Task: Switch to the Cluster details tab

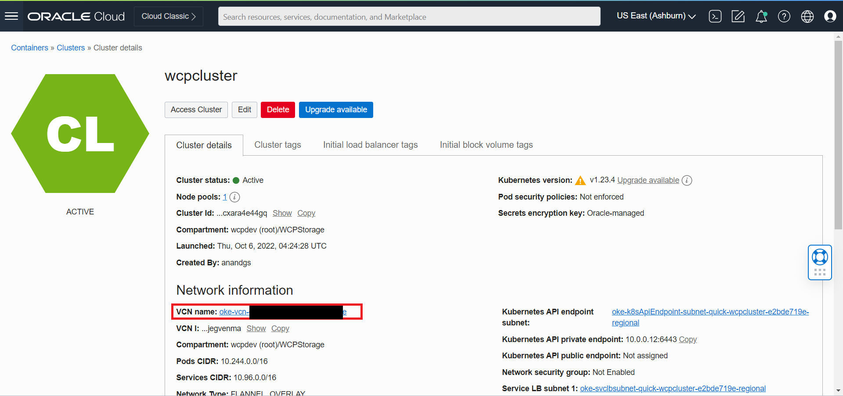Action: 204,145
